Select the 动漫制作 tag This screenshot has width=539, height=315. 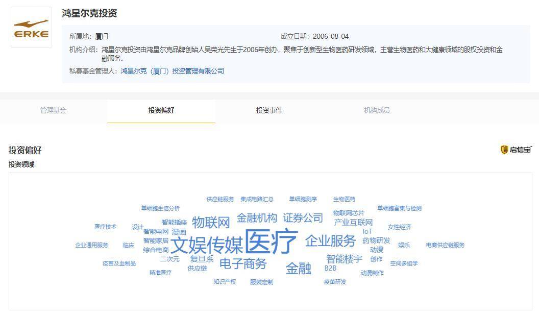pyautogui.click(x=372, y=273)
